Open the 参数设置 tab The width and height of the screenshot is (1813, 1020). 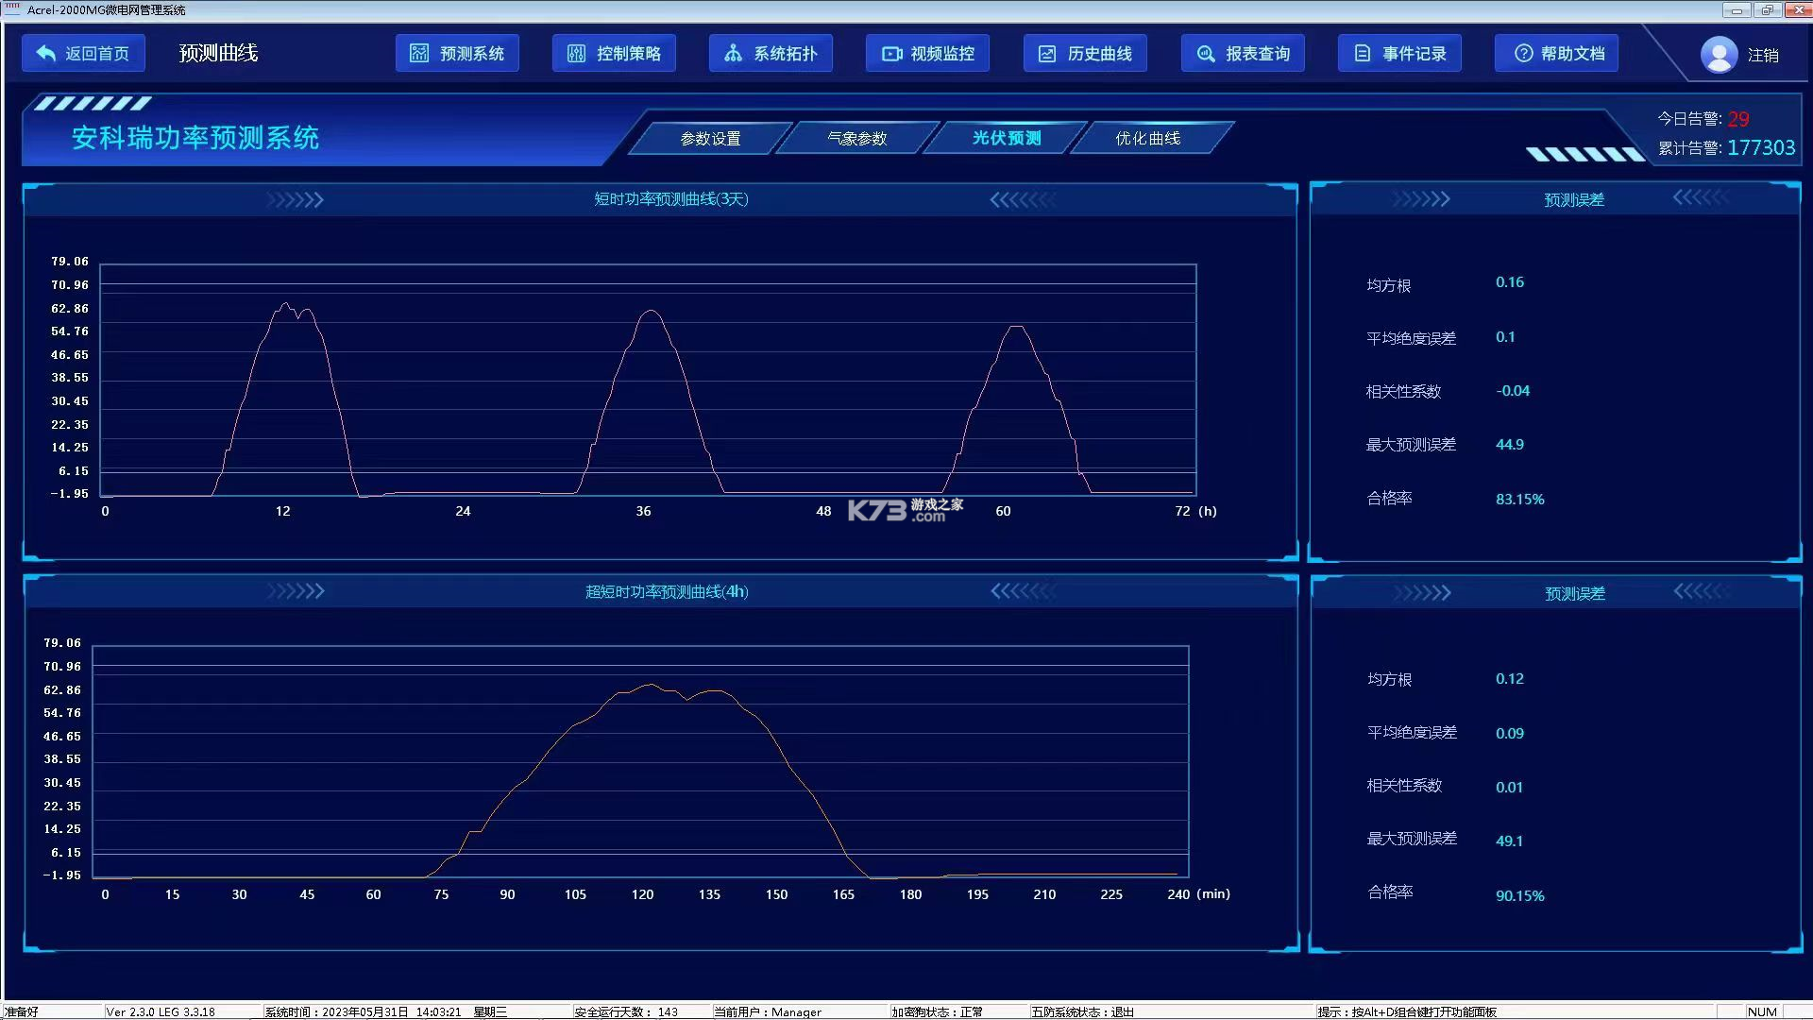[x=710, y=138]
